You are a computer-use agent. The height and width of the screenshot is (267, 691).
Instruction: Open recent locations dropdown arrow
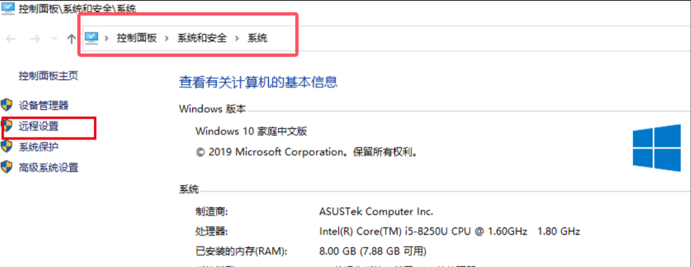point(55,39)
